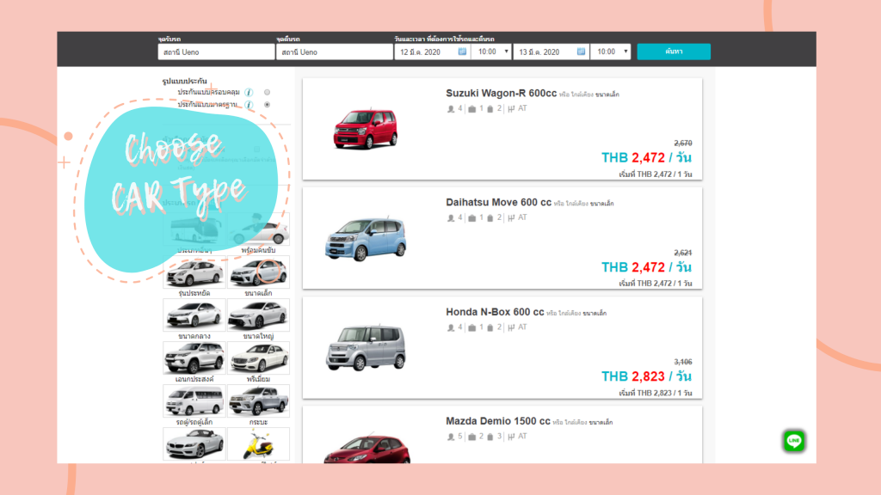Select เอนกประสงค์ SUV car type
881x495 pixels.
click(x=194, y=358)
